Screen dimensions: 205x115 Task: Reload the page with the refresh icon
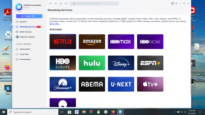click(x=66, y=3)
